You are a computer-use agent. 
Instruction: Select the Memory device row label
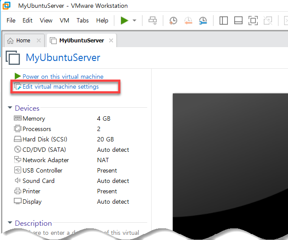click(x=34, y=118)
